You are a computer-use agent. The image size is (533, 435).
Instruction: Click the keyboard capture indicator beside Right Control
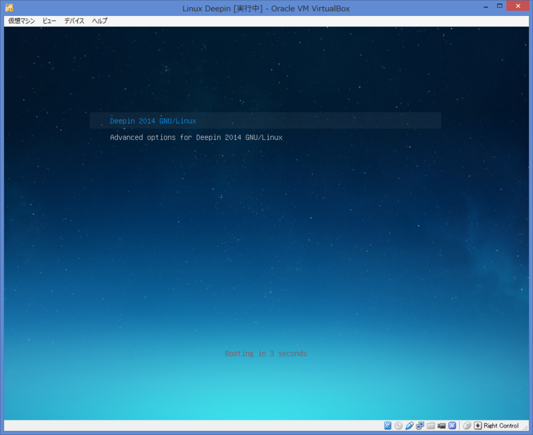point(478,426)
